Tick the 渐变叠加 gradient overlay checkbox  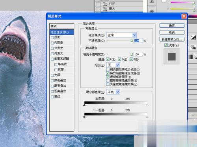pos(52,86)
